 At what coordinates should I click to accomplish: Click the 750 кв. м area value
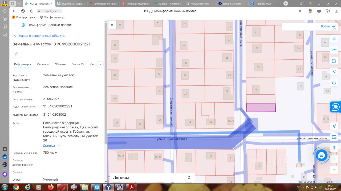[x=50, y=153]
